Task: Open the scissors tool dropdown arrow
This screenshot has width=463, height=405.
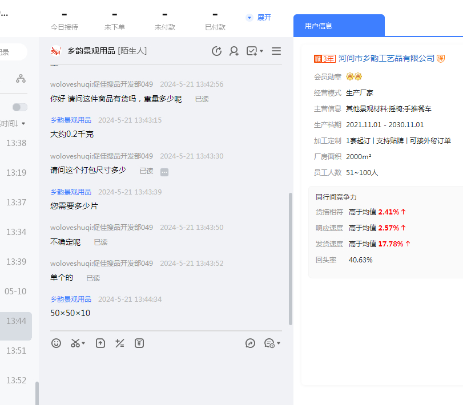Action: (x=84, y=343)
